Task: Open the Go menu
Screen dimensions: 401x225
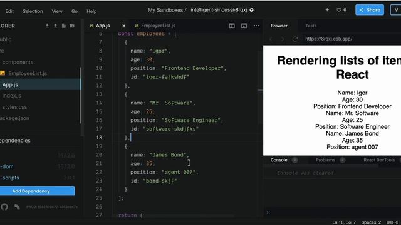Action: tap(75, 11)
